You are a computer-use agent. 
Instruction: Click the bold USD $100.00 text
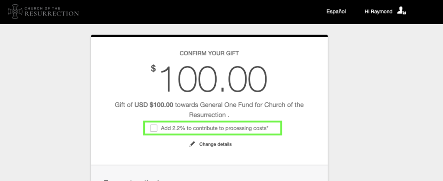click(x=154, y=105)
